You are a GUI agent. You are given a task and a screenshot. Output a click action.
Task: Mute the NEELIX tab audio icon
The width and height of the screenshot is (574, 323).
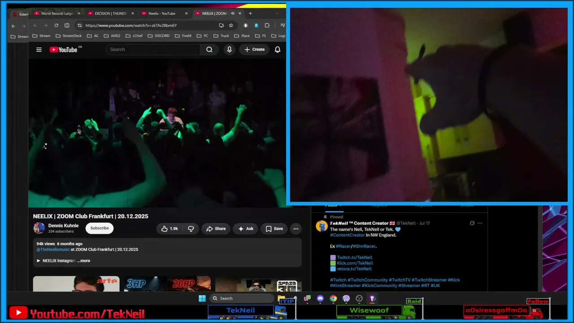232,13
